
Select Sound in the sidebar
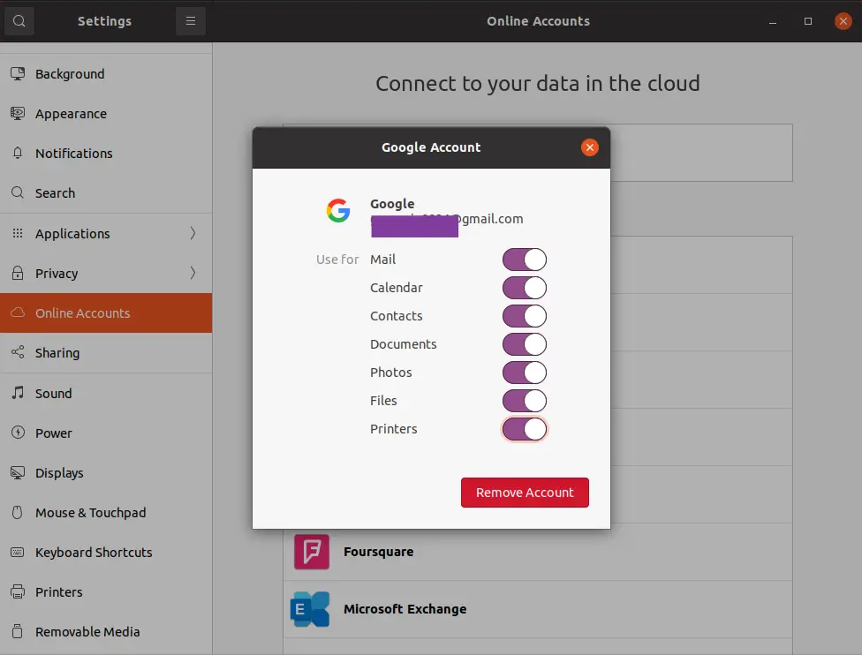point(106,394)
